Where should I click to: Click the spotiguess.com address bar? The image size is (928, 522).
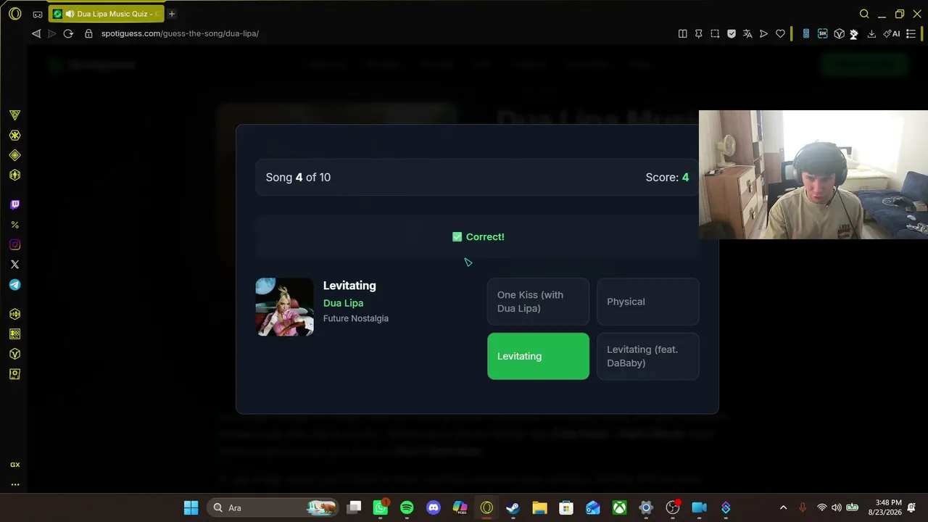[180, 33]
